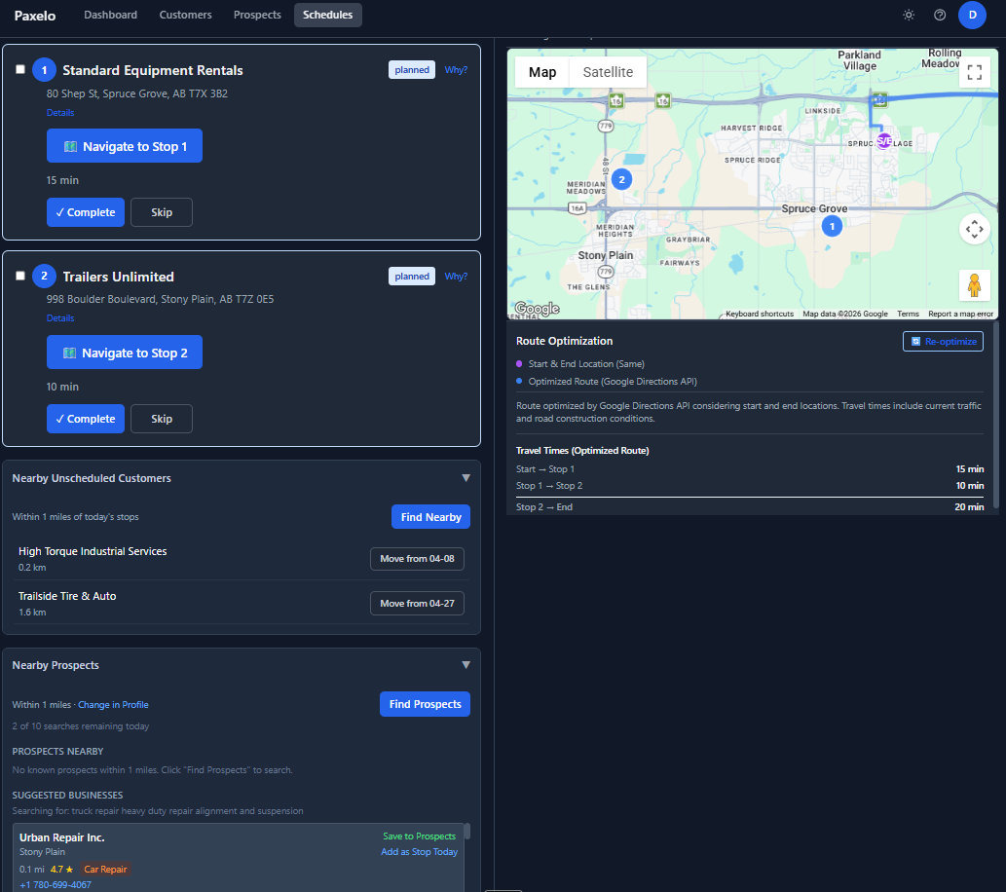Toggle the light/dark theme sun icon
1006x892 pixels.
pyautogui.click(x=908, y=15)
